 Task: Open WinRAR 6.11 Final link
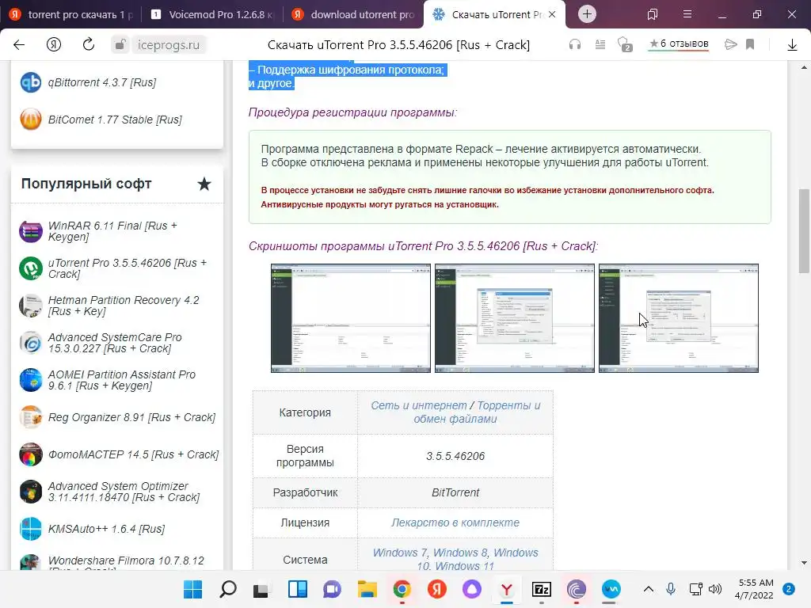pyautogui.click(x=112, y=231)
